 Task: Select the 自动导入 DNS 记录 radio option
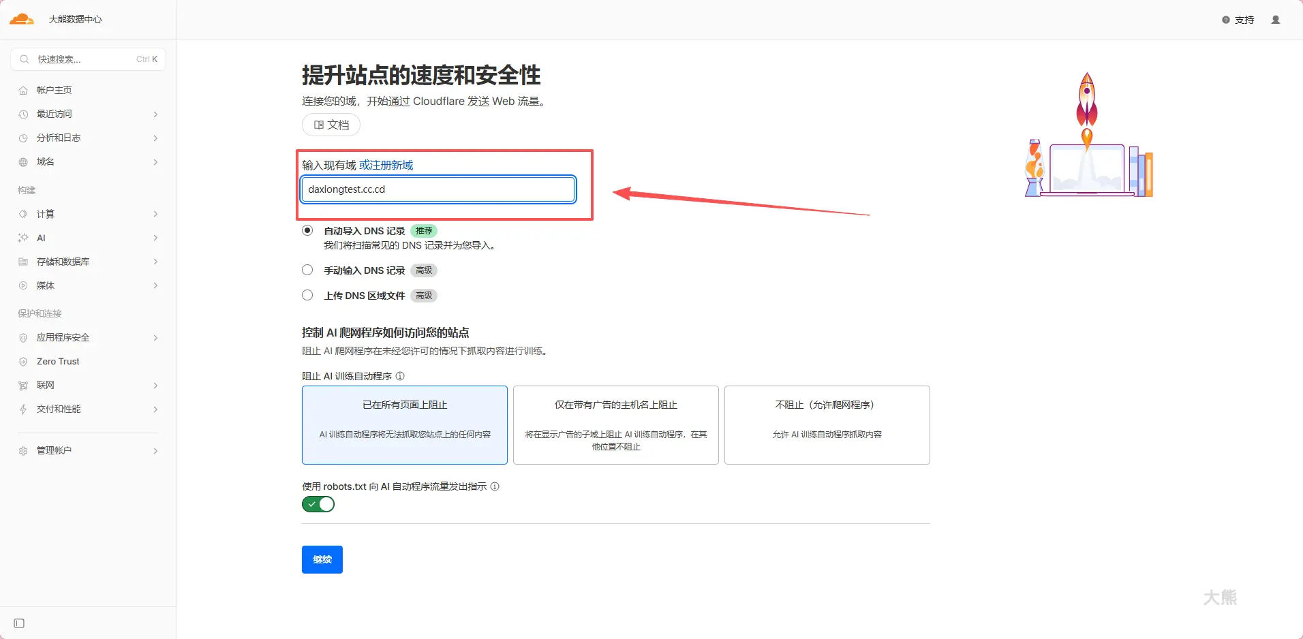click(307, 230)
